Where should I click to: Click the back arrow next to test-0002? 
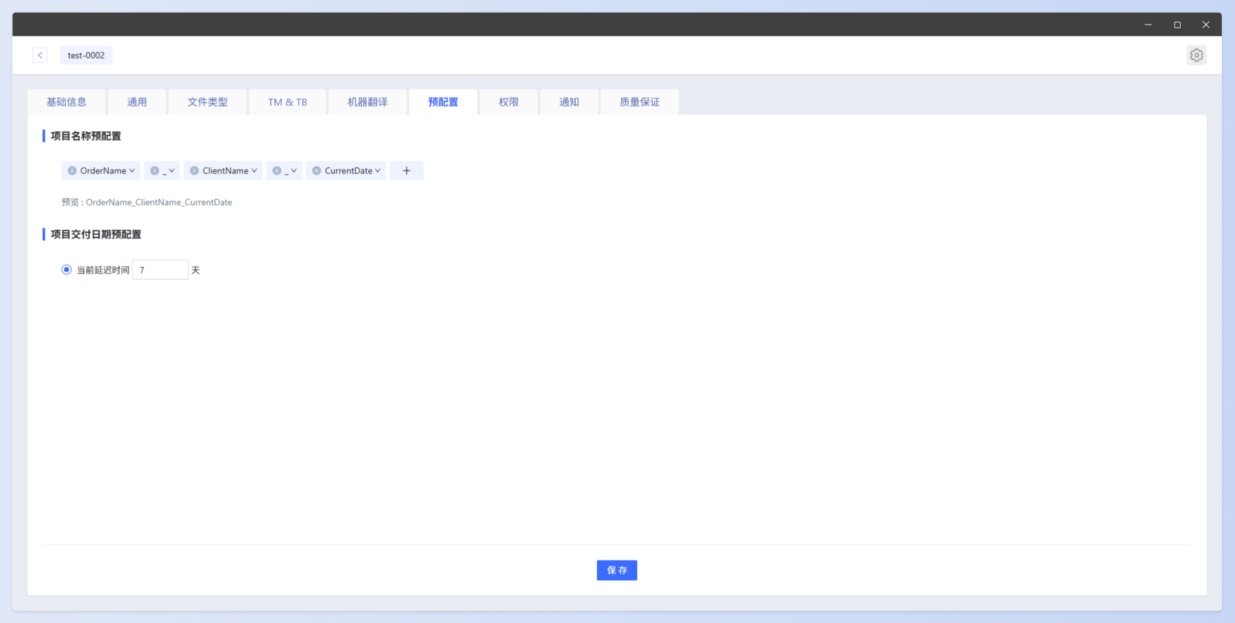click(40, 55)
